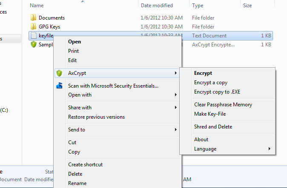Viewport: 287px width, 188px height.
Task: Open the AxCrypt menu entry
Action: [x=117, y=73]
